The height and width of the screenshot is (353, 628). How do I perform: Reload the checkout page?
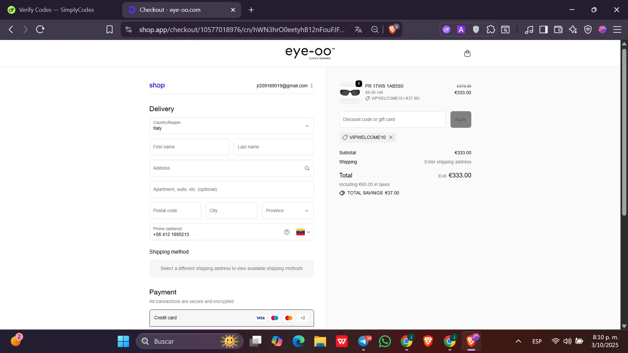[40, 29]
